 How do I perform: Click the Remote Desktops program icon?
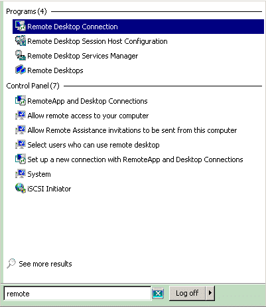coord(21,70)
